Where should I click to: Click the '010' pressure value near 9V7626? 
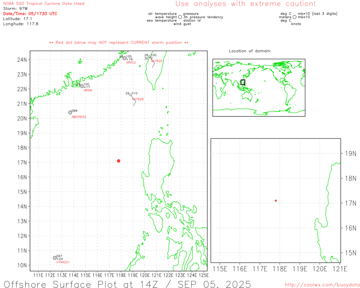click(135, 93)
